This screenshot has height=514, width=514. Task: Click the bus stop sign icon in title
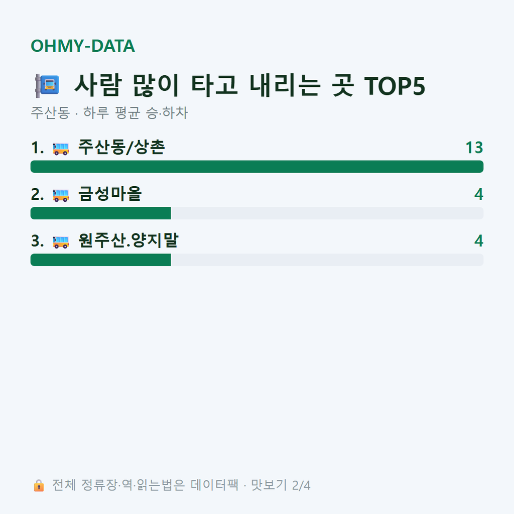tap(47, 85)
